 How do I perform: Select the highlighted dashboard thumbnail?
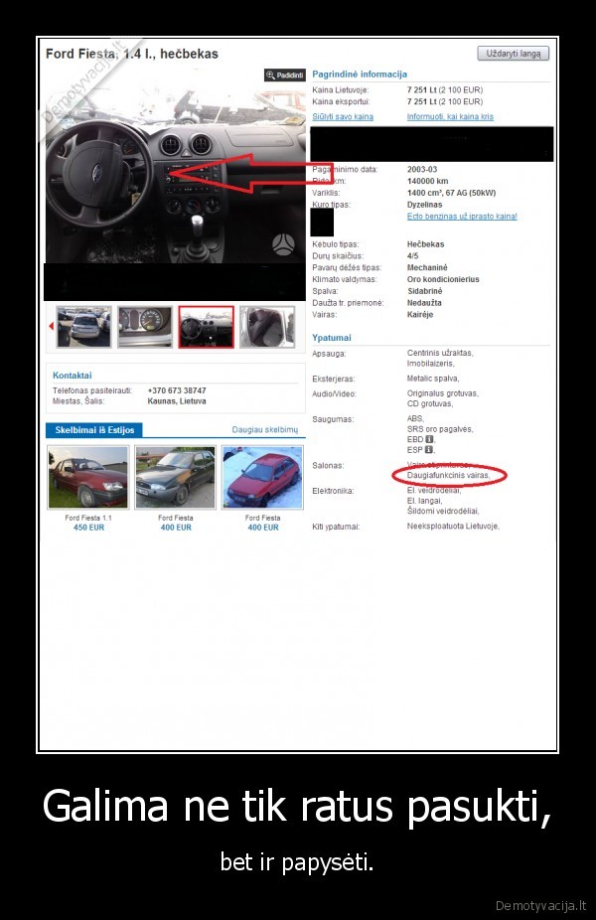click(206, 327)
